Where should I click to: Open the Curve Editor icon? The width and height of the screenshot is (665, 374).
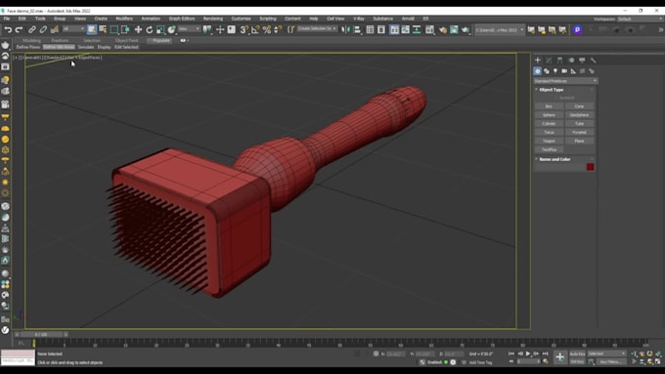406,29
